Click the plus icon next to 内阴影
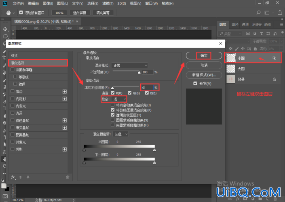This screenshot has width=285, height=202. (x=65, y=99)
